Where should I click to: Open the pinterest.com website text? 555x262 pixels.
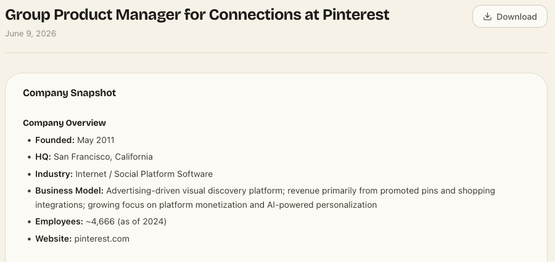102,239
